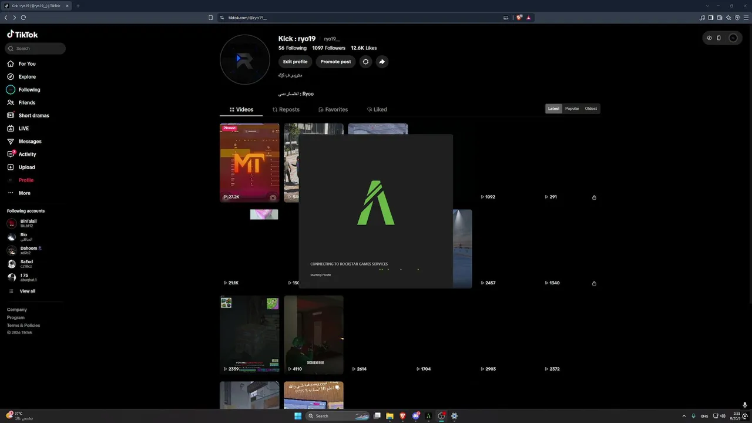Viewport: 752px width, 423px height.
Task: Click the volume speaker tray icon
Action: pos(722,416)
